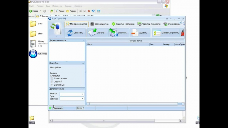Click the Сменить атрибуты button
Viewport: 228px width, 128px height.
click(x=166, y=33)
